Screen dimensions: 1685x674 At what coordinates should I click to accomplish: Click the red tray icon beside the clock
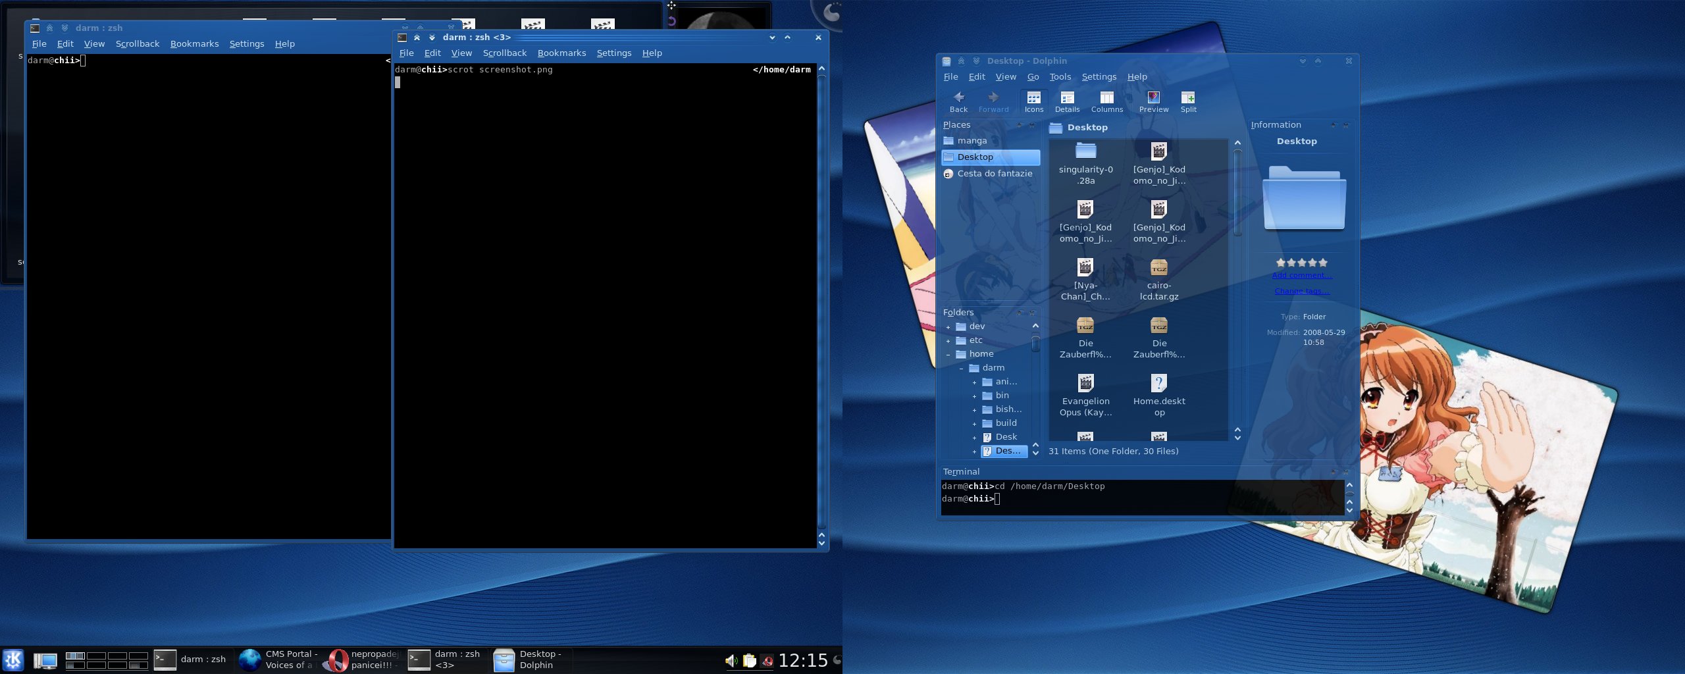coord(767,660)
